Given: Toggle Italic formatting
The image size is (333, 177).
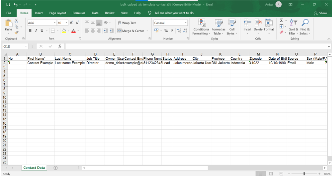Looking at the screenshot, I should click(x=36, y=31).
